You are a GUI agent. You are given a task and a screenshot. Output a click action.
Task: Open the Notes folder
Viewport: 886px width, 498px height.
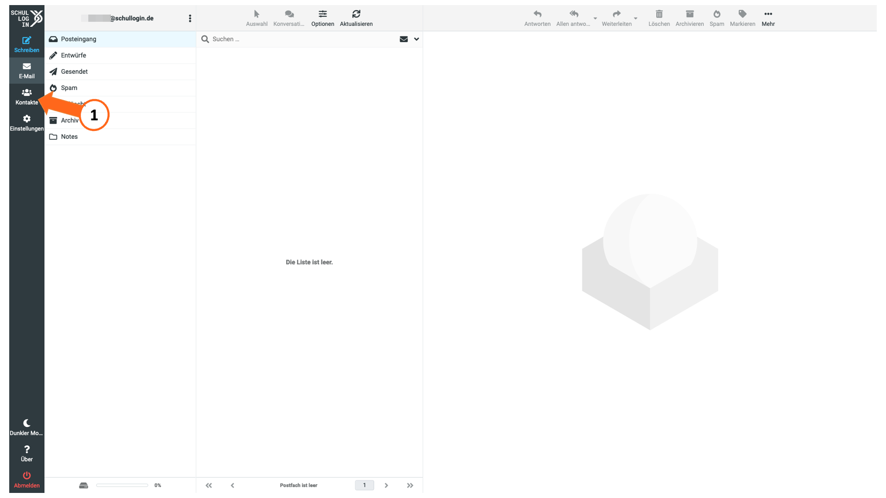pyautogui.click(x=120, y=136)
